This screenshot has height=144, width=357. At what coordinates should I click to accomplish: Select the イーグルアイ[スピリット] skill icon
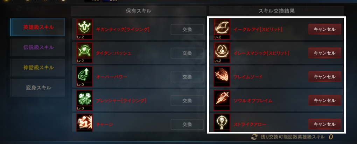coord(222,29)
